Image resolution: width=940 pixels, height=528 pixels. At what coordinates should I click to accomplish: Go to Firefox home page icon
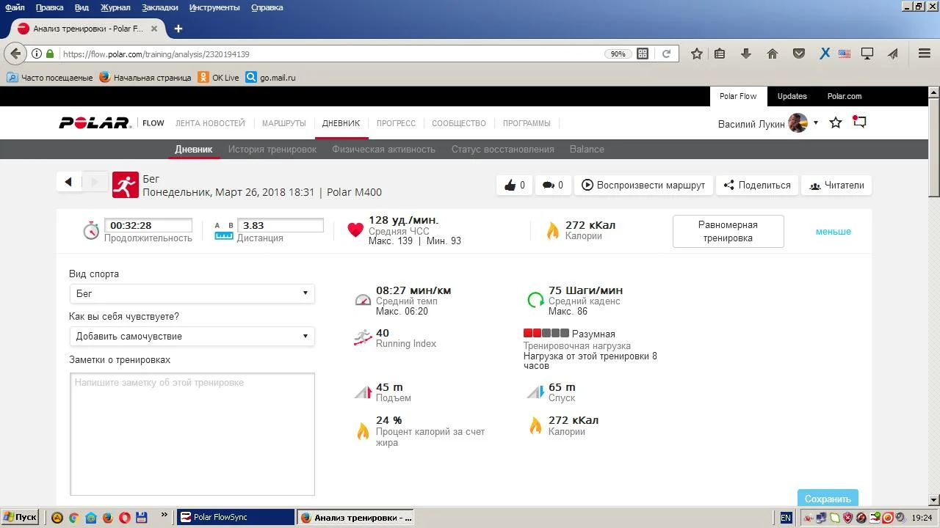tap(773, 54)
